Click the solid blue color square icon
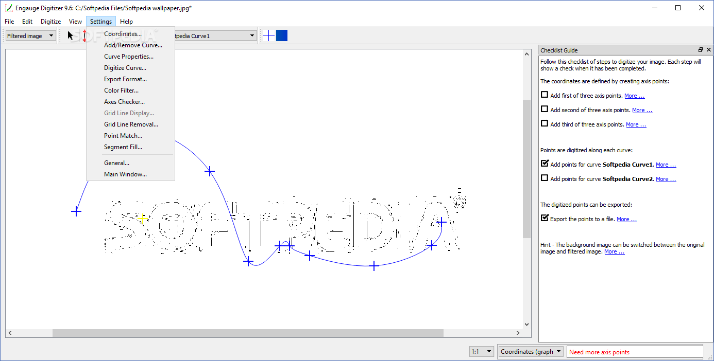 [282, 35]
